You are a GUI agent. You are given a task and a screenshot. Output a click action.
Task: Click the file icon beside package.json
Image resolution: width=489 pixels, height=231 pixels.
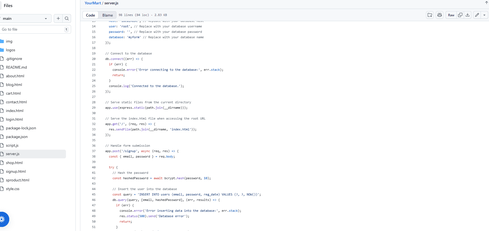click(2, 137)
